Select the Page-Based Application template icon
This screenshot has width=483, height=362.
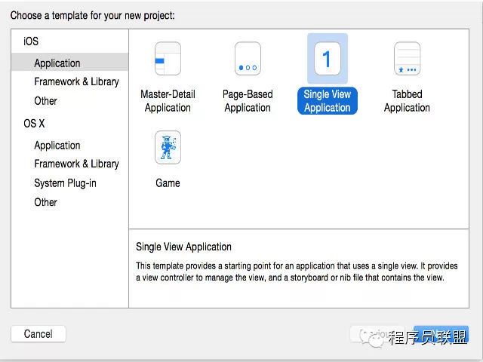pyautogui.click(x=248, y=59)
